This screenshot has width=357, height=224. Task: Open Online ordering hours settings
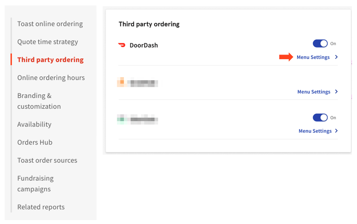pyautogui.click(x=51, y=78)
